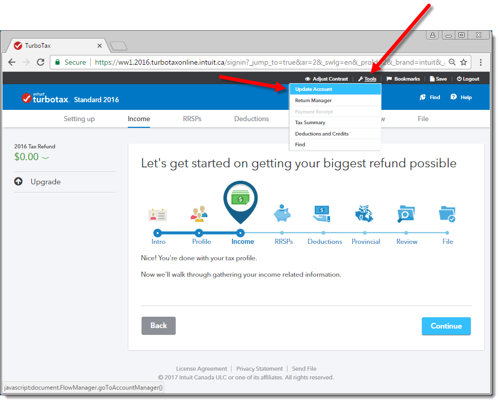
Task: Open the Privacy Statement link
Action: (x=259, y=369)
